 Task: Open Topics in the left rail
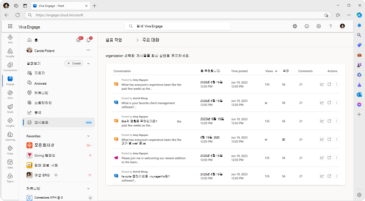(x=10, y=178)
